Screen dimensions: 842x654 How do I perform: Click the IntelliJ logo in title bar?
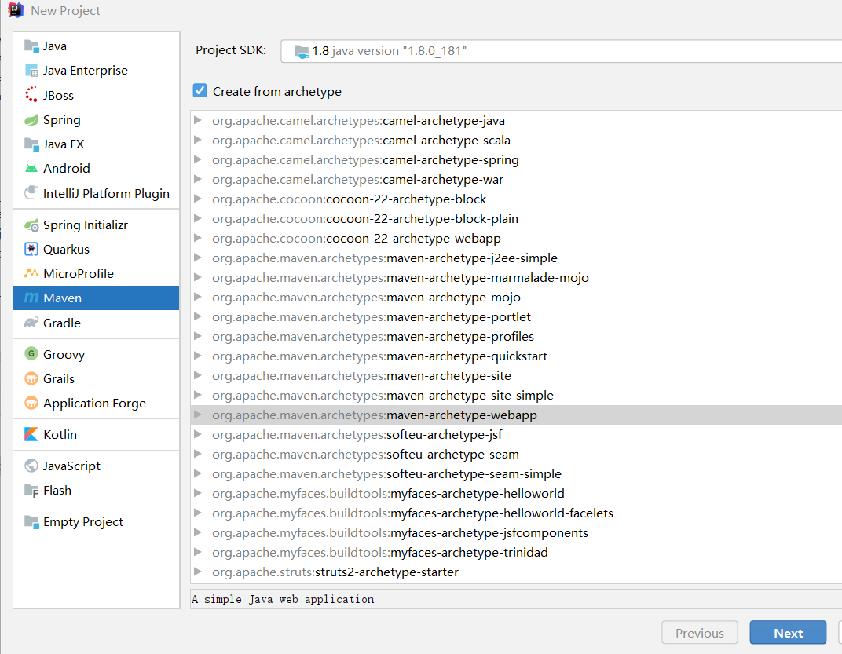click(16, 10)
